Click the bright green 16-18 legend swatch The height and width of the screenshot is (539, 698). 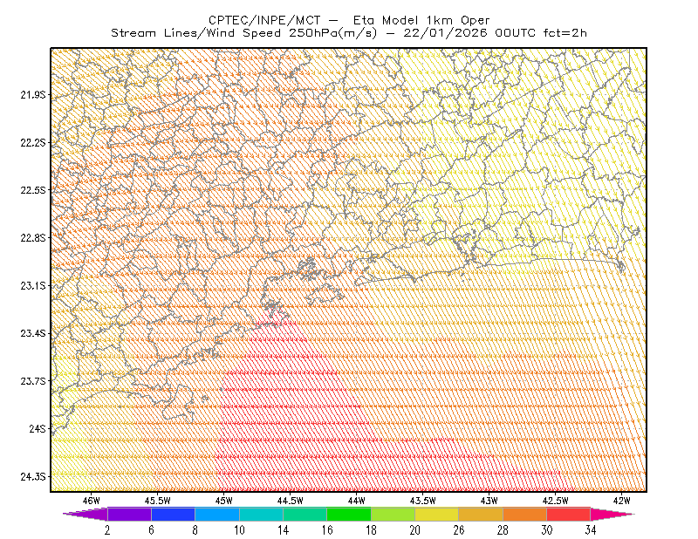pyautogui.click(x=349, y=514)
